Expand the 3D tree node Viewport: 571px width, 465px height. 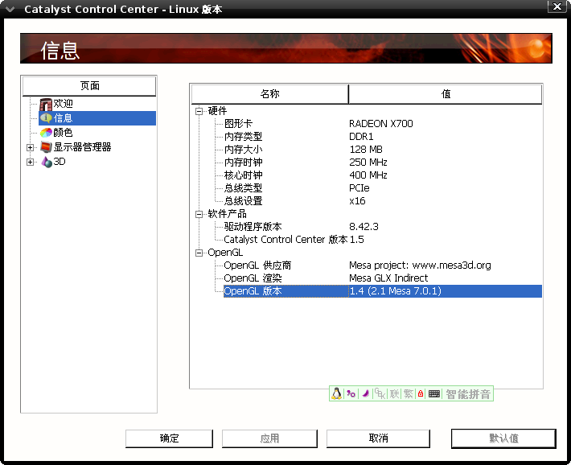point(31,162)
